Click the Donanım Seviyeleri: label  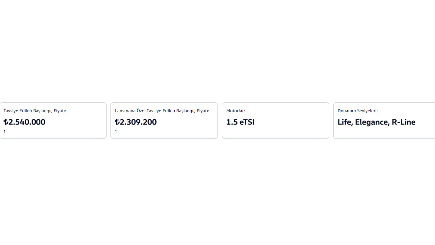pos(358,111)
